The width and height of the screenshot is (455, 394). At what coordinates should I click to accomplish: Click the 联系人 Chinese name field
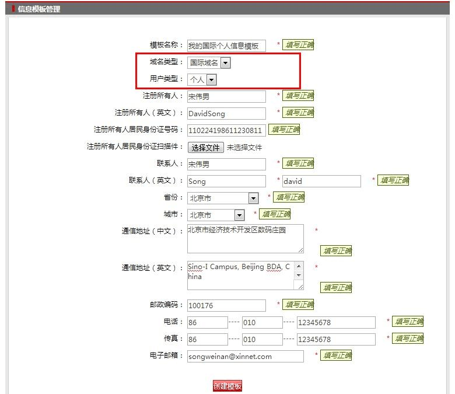tap(226, 165)
